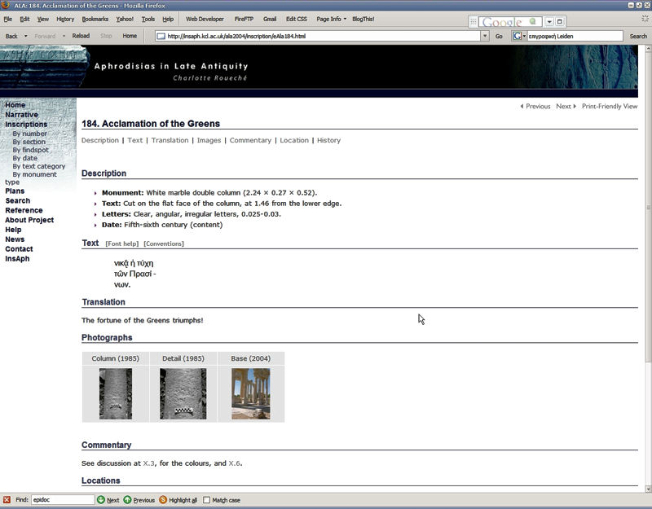The image size is (652, 509).
Task: Click the Find Previous arrow icon
Action: [128, 500]
